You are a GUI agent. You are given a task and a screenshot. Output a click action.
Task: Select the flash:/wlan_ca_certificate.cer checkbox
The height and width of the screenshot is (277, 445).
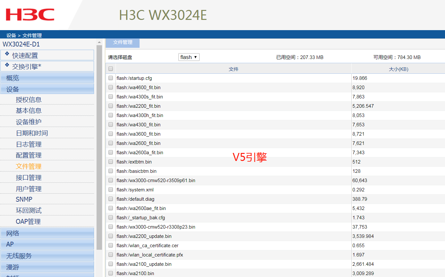(x=111, y=245)
